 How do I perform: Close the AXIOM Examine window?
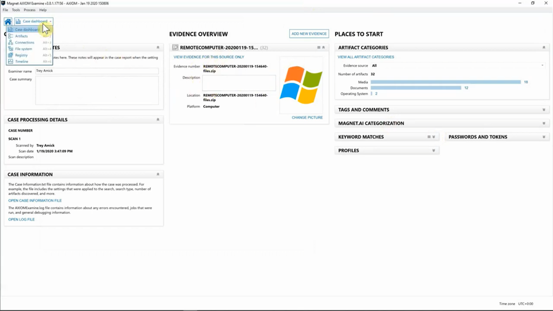[546, 3]
